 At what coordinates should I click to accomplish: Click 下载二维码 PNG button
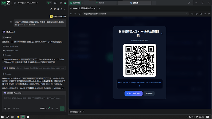click(x=133, y=93)
